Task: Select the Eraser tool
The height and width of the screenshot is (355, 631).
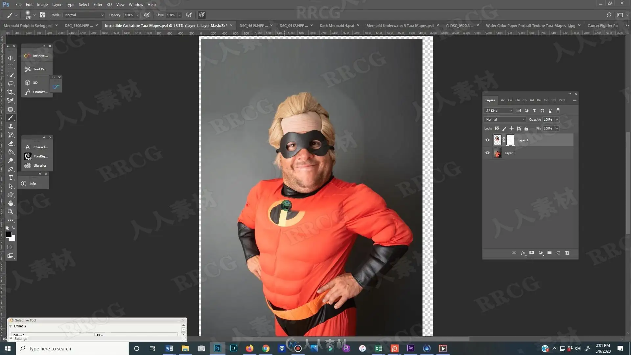Action: 11,143
